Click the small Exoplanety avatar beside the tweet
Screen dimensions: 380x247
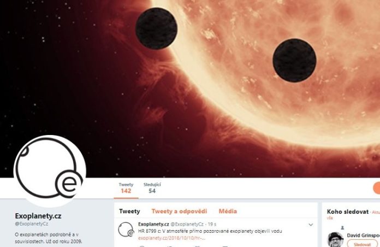click(x=126, y=230)
